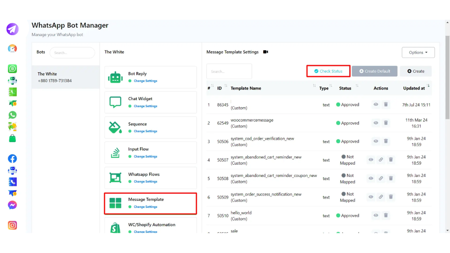Open Message Template settings card

point(151,203)
